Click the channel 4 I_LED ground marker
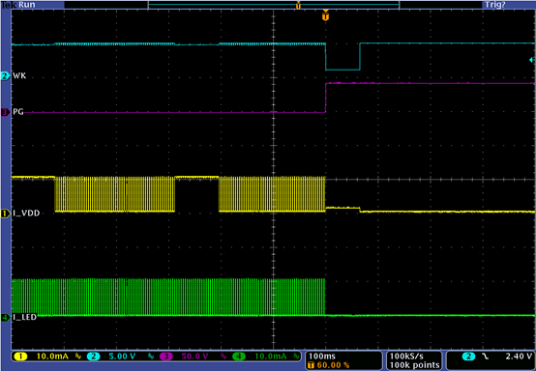Screen dimensions: 536x371 6,318
